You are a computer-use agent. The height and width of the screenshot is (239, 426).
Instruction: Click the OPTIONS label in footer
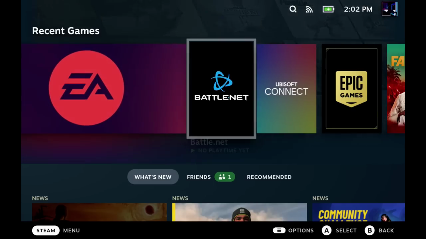tap(301, 230)
